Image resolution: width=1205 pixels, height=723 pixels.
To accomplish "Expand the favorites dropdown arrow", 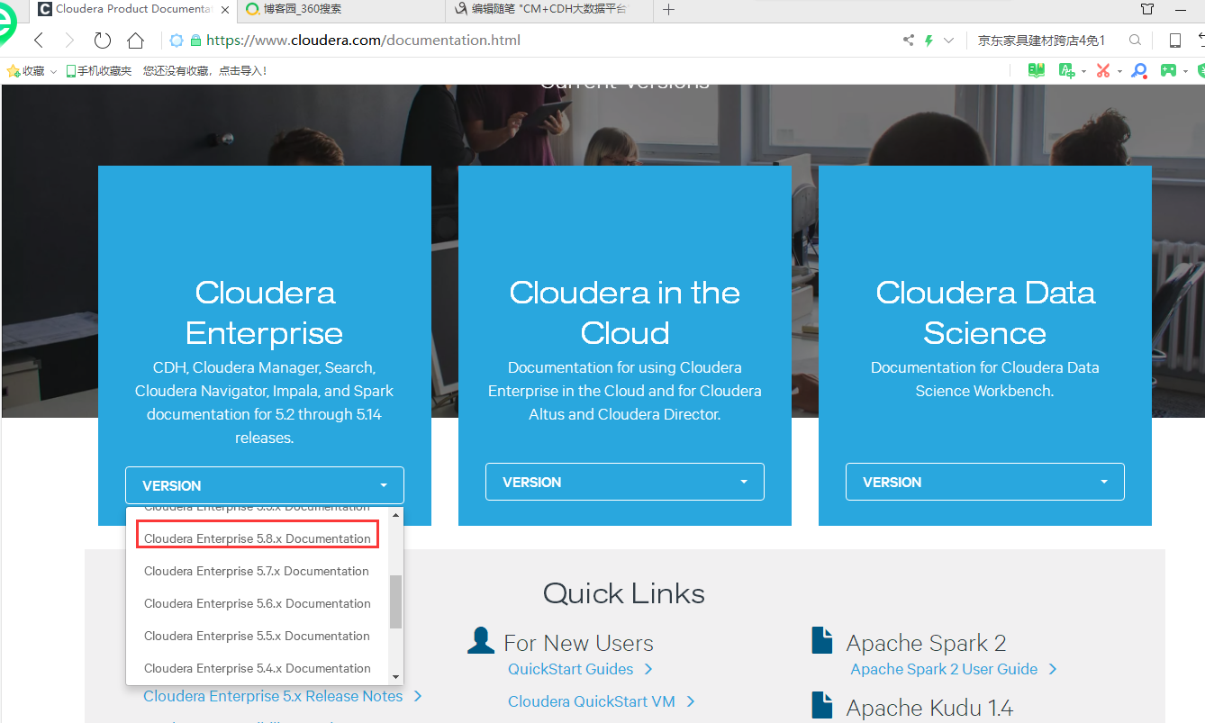I will click(53, 71).
